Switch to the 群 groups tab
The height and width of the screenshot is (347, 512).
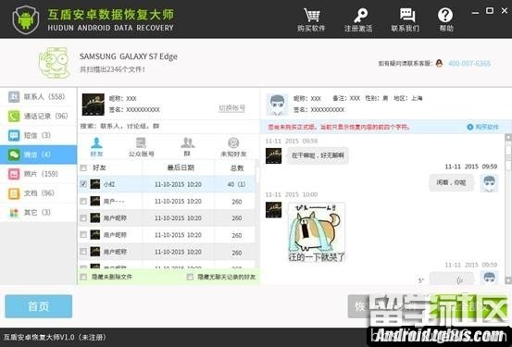pos(187,147)
